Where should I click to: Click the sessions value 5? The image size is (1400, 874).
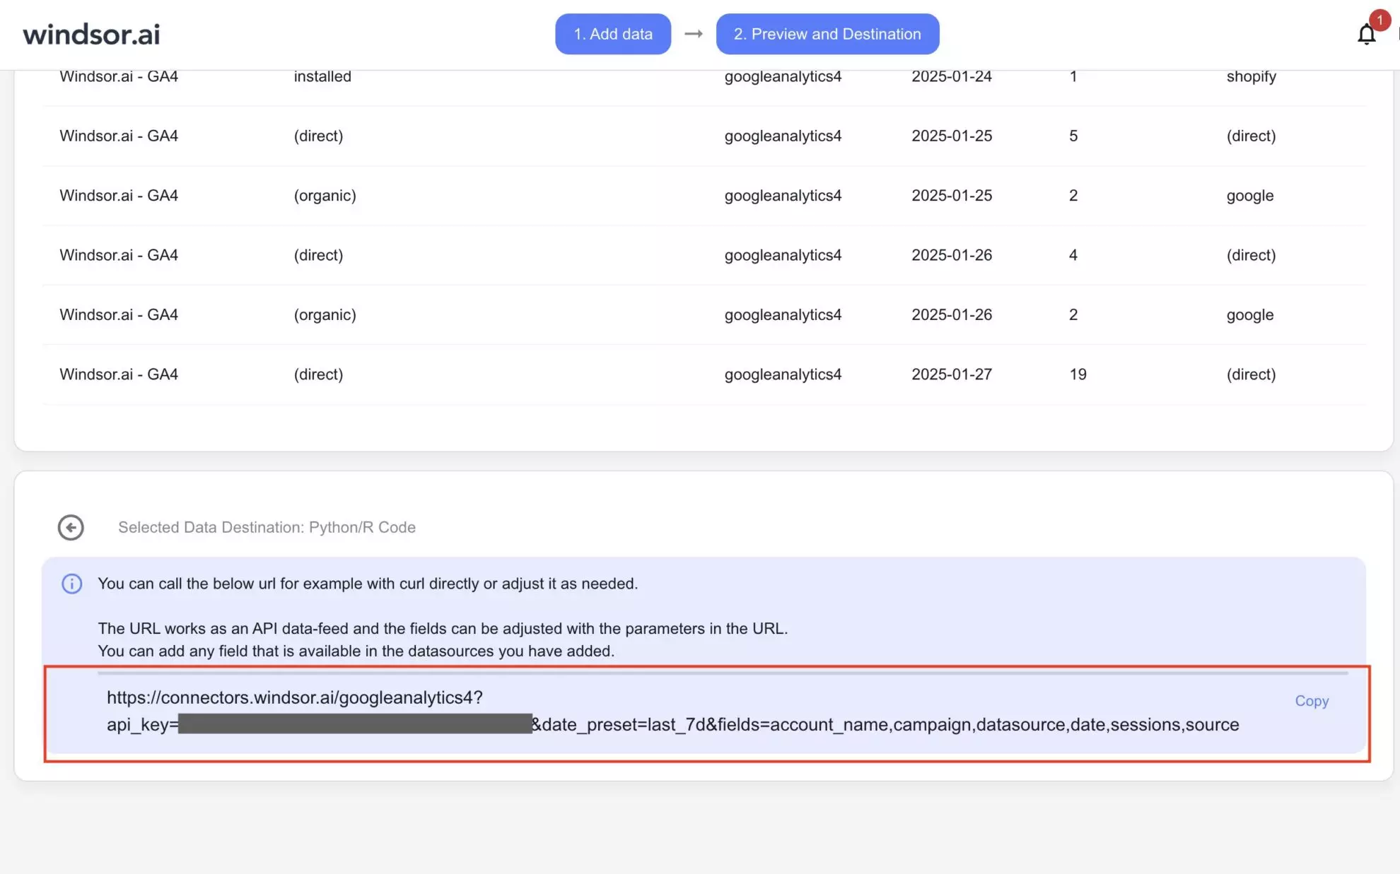click(x=1073, y=136)
